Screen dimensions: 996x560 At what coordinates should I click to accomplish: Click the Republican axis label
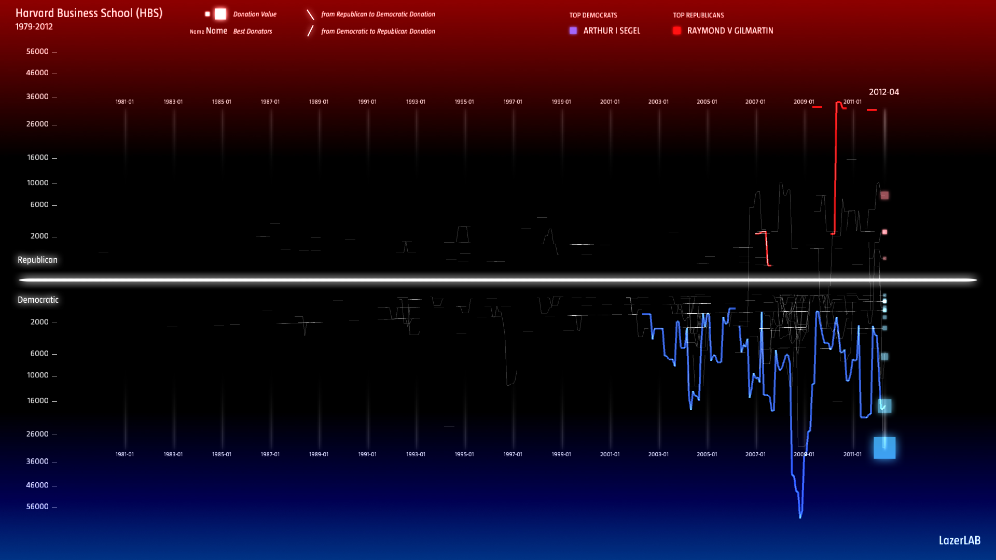[x=37, y=260]
